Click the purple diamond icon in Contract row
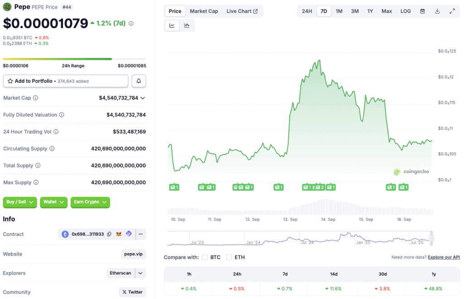Image resolution: width=464 pixels, height=299 pixels. pos(129,234)
